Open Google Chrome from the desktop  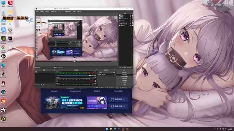click(x=3, y=49)
